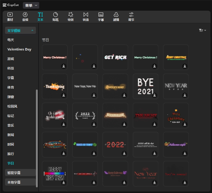Open the 调节 adjustment tab
The height and width of the screenshot is (193, 212).
(x=131, y=17)
